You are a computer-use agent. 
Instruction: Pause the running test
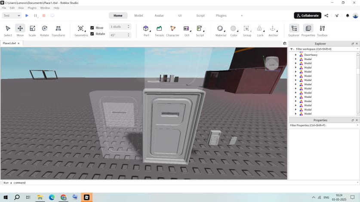click(35, 15)
